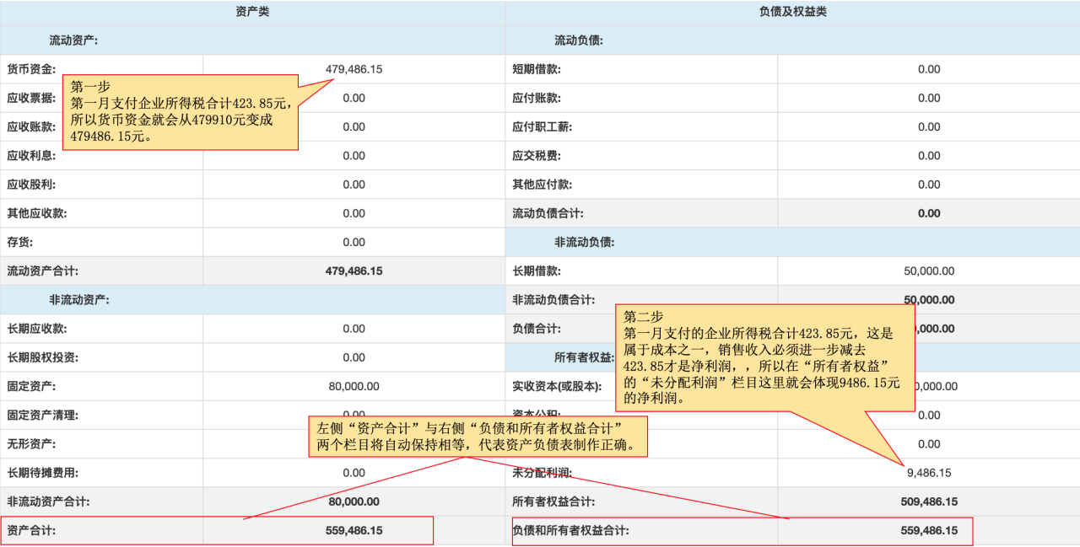The width and height of the screenshot is (1080, 547).
Task: Click the 长期股权投资 row label
Action: pos(42,357)
